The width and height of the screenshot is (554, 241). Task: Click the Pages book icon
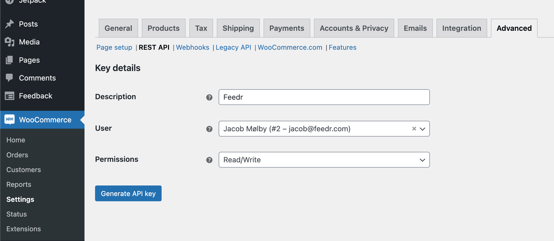click(x=10, y=60)
